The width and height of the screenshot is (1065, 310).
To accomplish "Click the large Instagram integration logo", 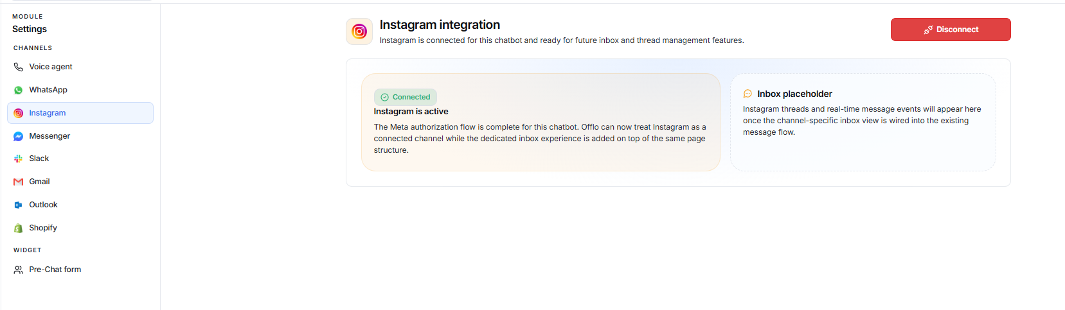I will coord(359,31).
